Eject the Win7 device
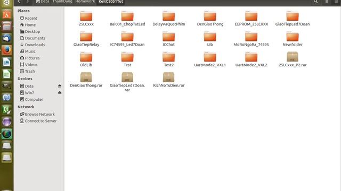 point(60,93)
